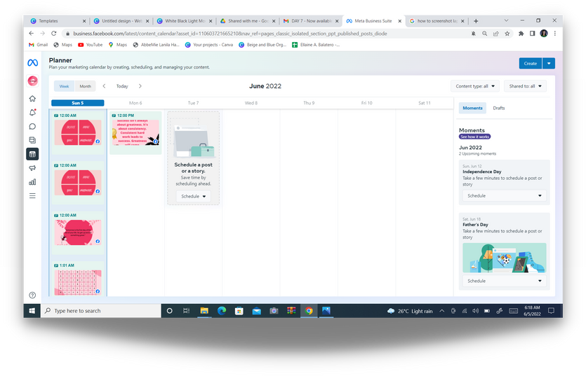This screenshot has width=586, height=376.
Task: Open third 12:00 AM Sunday post thumbnail
Action: pyautogui.click(x=78, y=232)
